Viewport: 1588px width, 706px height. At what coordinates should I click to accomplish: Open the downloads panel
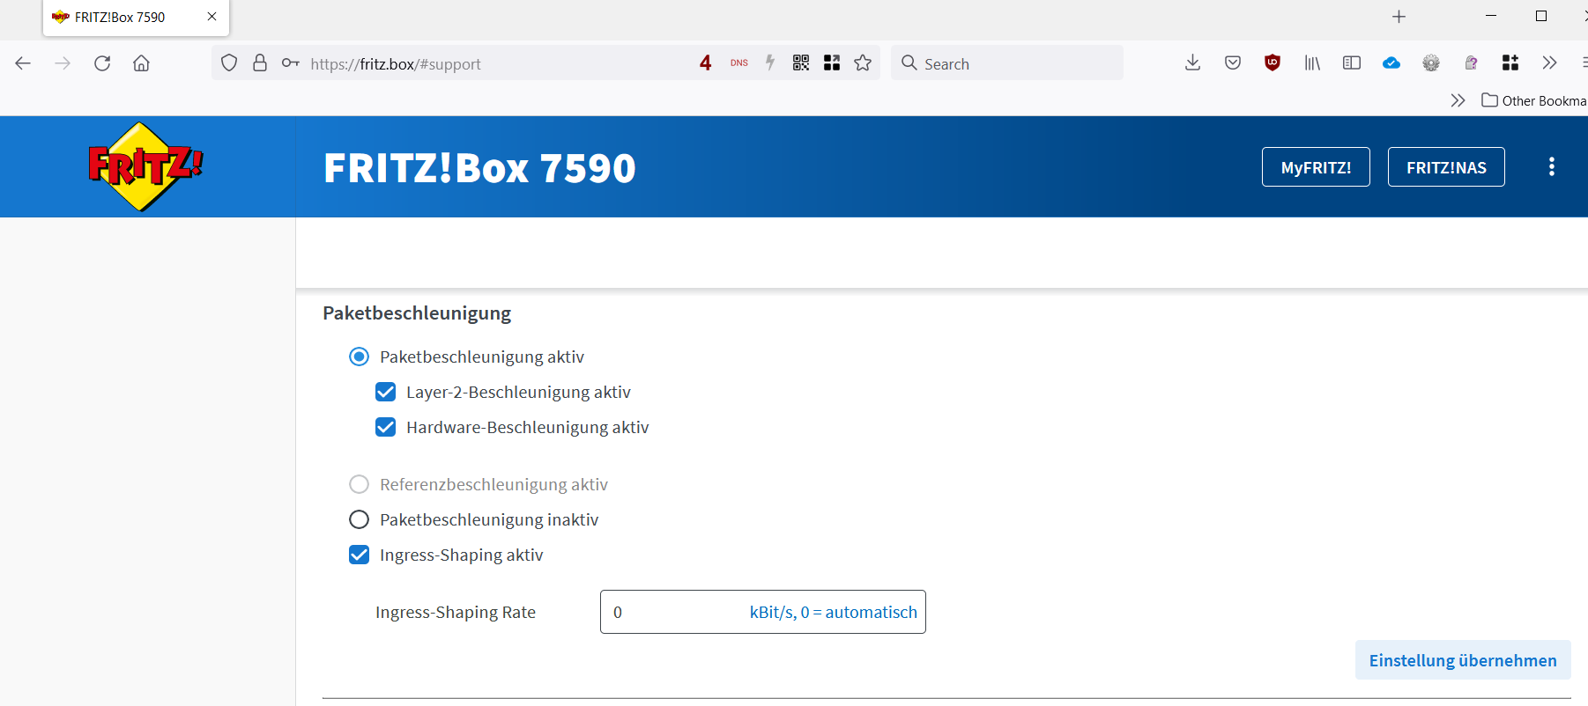[x=1192, y=63]
